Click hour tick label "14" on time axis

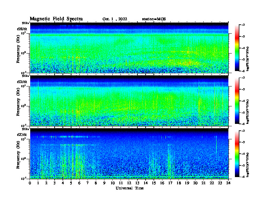146,183
